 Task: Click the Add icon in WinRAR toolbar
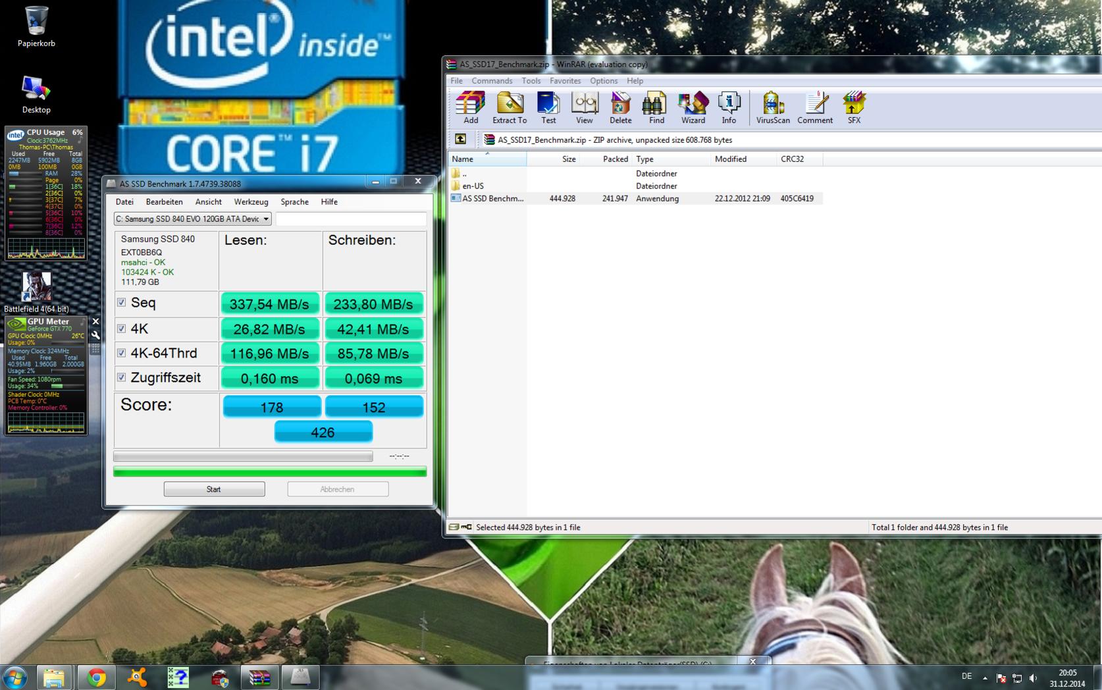tap(471, 107)
